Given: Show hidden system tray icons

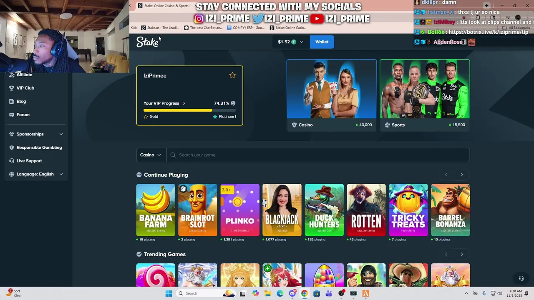Looking at the screenshot, I should [x=466, y=293].
